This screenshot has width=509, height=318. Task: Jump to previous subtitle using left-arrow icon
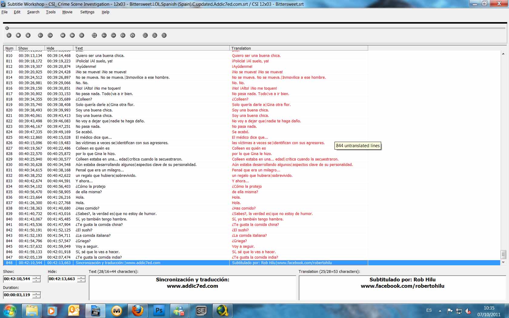40,35
